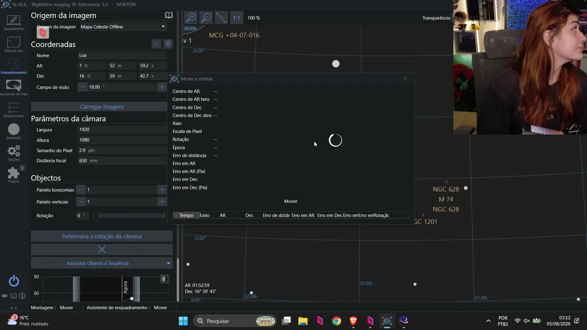Open the Assistente de Flats tab

click(14, 88)
